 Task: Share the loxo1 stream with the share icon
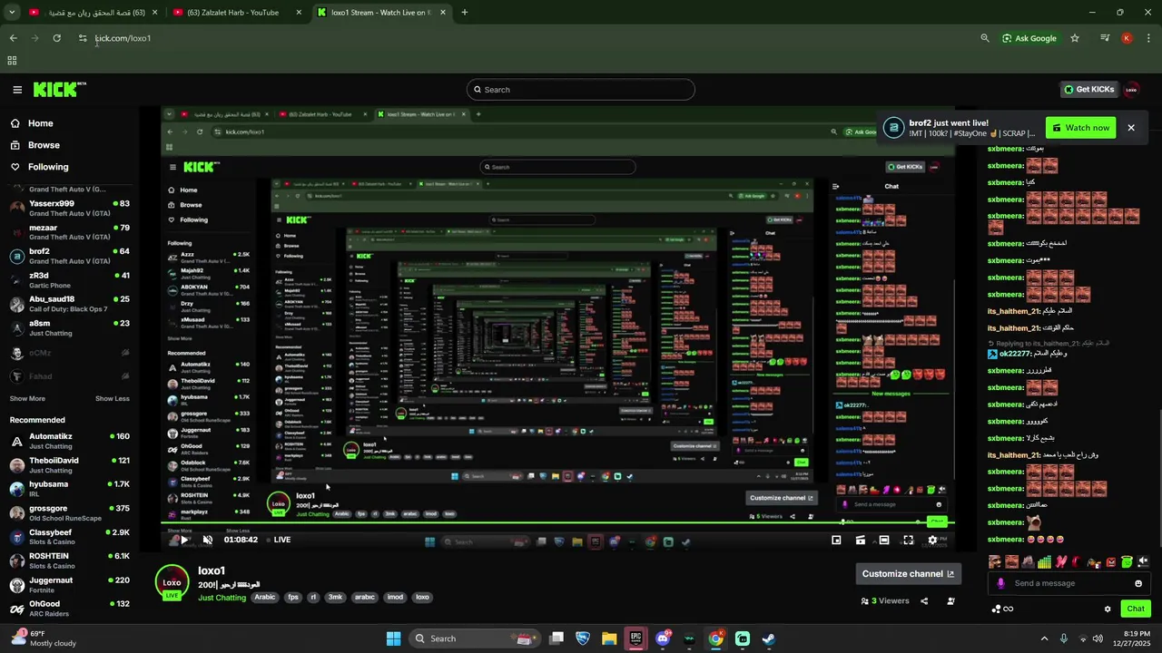point(924,600)
